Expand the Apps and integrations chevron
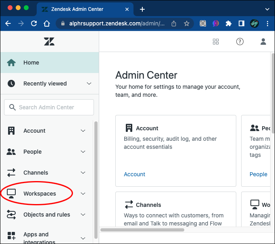 (x=83, y=238)
